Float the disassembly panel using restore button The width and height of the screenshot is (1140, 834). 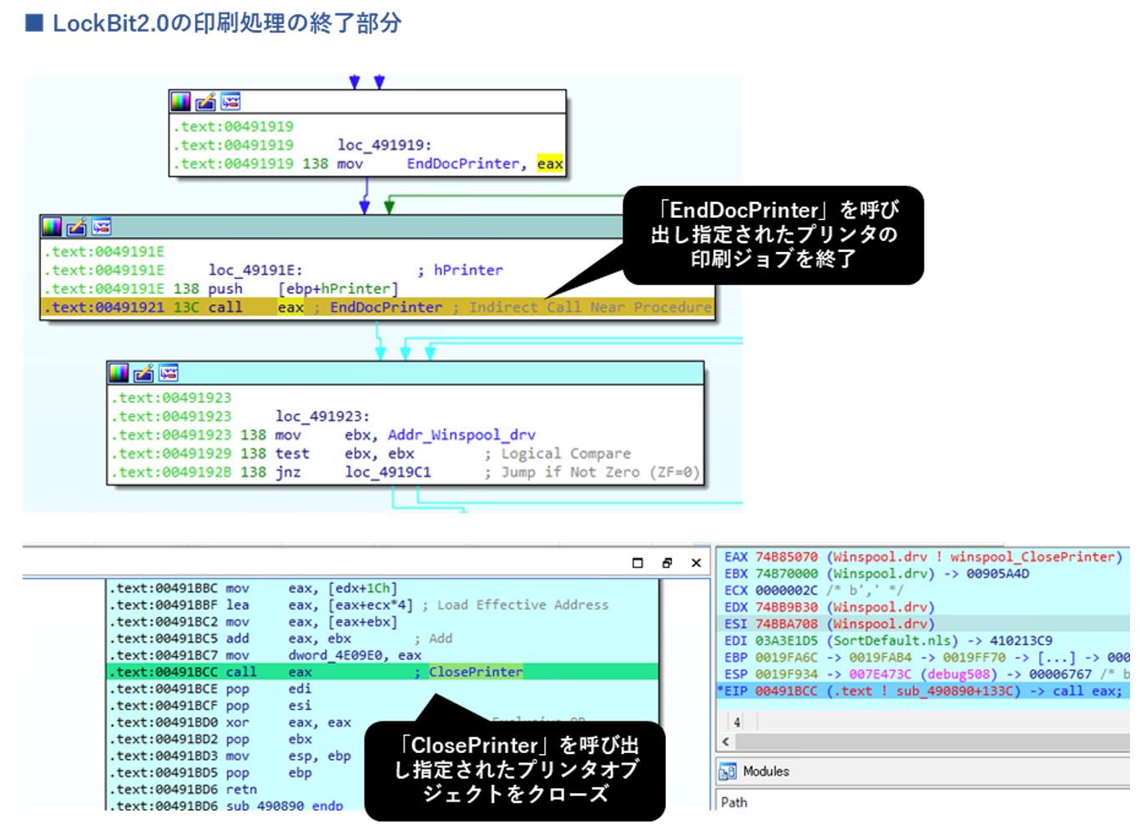667,563
